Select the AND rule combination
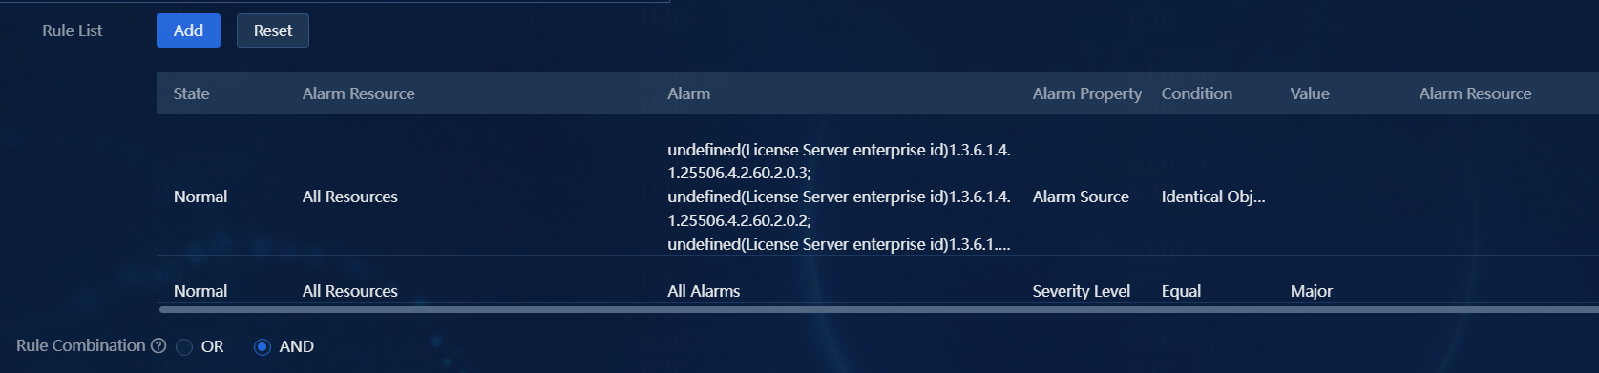 (263, 347)
